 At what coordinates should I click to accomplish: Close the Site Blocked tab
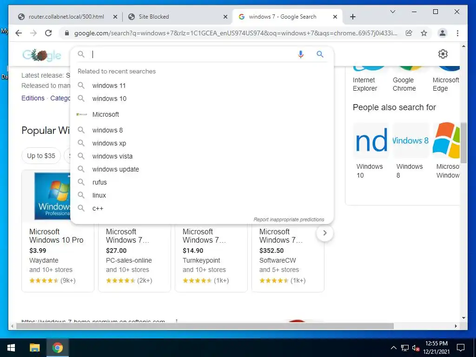point(225,17)
